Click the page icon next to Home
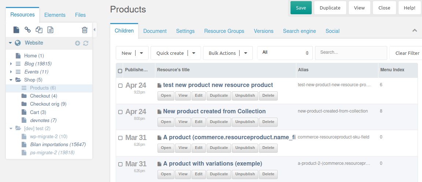Screen dimensions: 422x182 [18, 56]
